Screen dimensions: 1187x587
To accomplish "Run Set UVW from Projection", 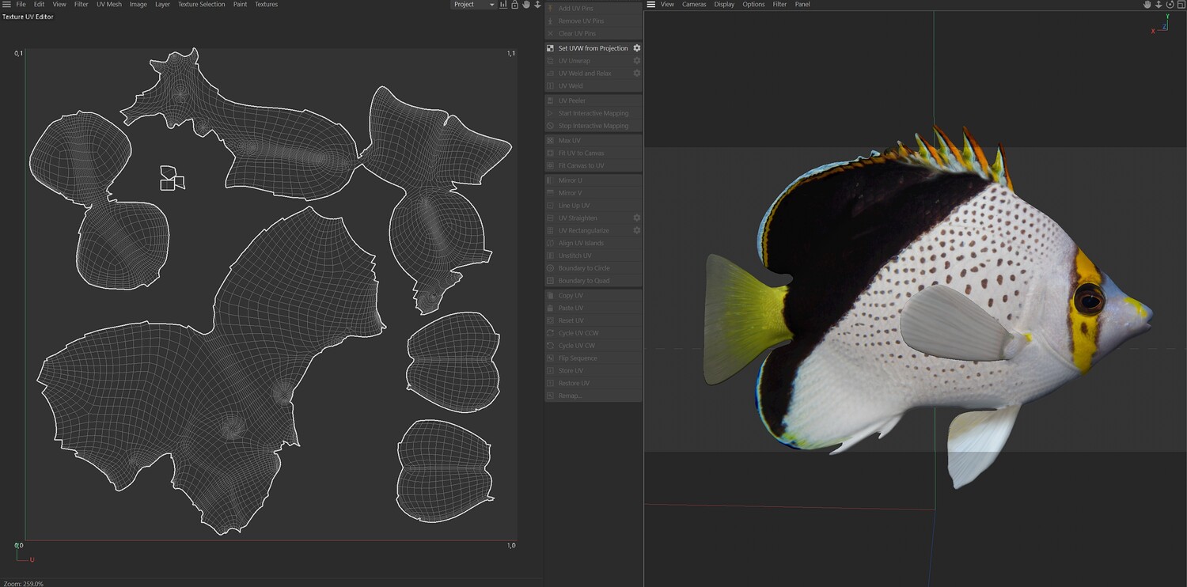I will tap(588, 48).
